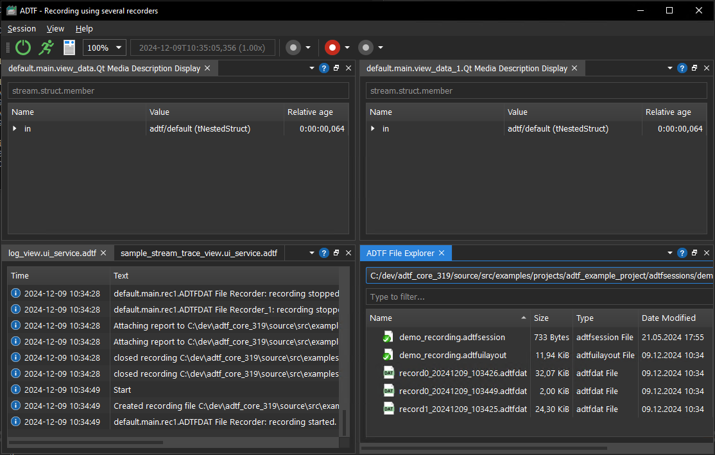Click help icon in log view panel
715x455 pixels.
point(323,253)
